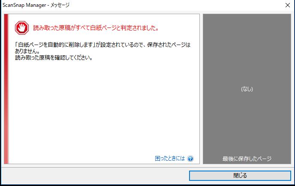
Task: Select the (なし) placeholder in preview
Action: point(247,89)
